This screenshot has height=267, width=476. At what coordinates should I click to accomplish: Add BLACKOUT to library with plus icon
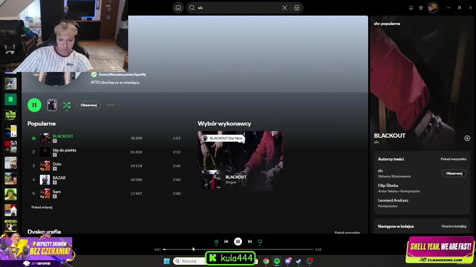(467, 138)
